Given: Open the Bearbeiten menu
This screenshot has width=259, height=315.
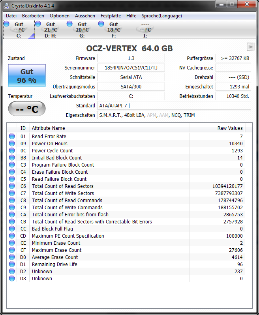Looking at the screenshot, I should point(33,16).
